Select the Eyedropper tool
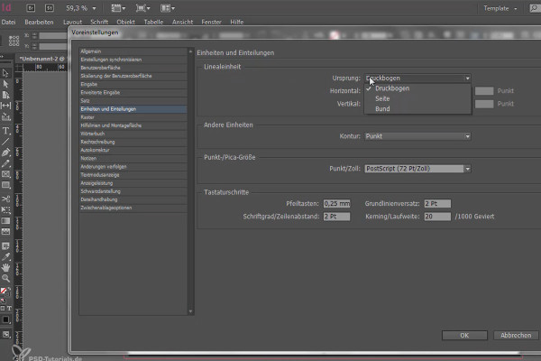 click(x=5, y=256)
